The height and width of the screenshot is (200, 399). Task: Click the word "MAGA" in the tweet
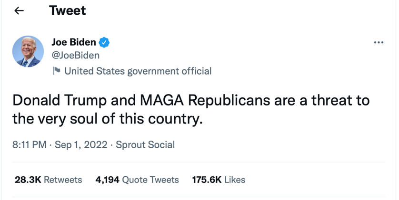(161, 100)
